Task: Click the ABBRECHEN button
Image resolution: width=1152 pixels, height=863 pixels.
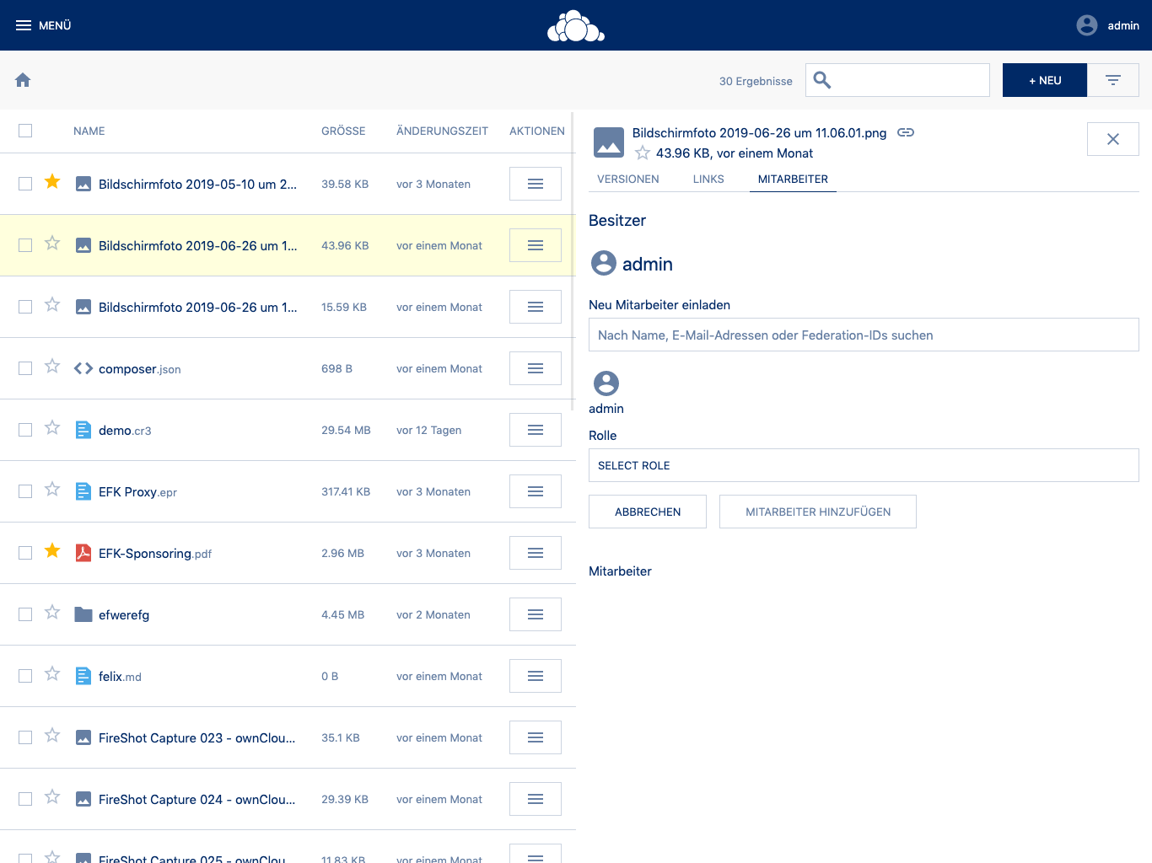Action: 648,512
